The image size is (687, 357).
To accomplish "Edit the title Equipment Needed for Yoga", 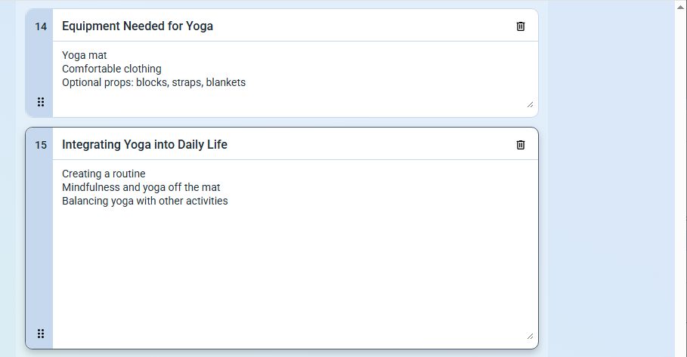I will (138, 26).
